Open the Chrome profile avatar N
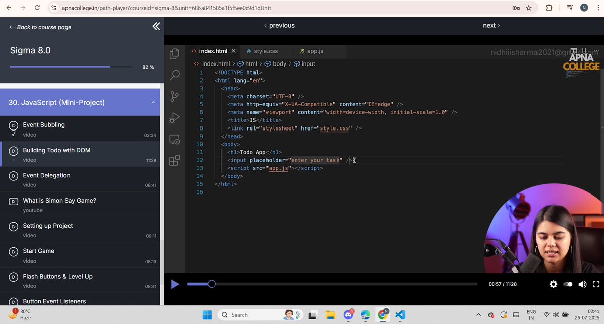Viewport: 604px width, 324px height. (584, 8)
